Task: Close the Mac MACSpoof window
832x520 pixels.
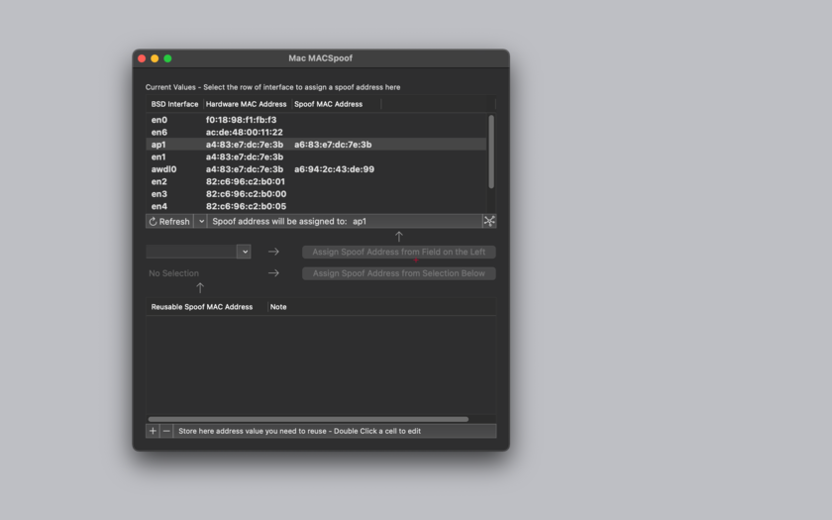Action: (x=142, y=58)
